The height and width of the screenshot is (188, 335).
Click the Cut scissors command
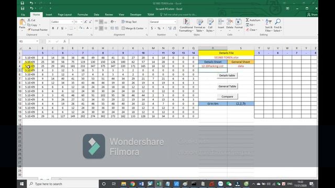[31, 20]
